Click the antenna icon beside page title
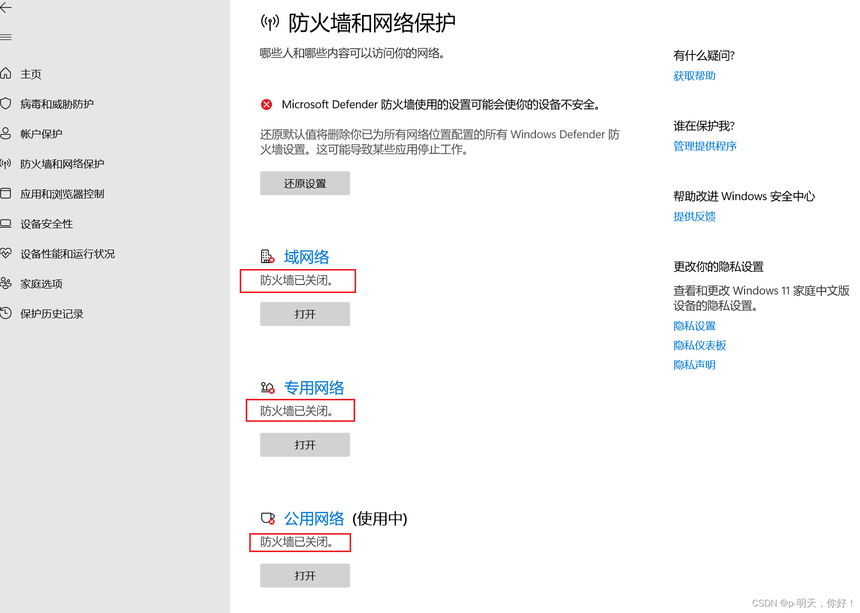Screen dimensions: 860x613 270,22
